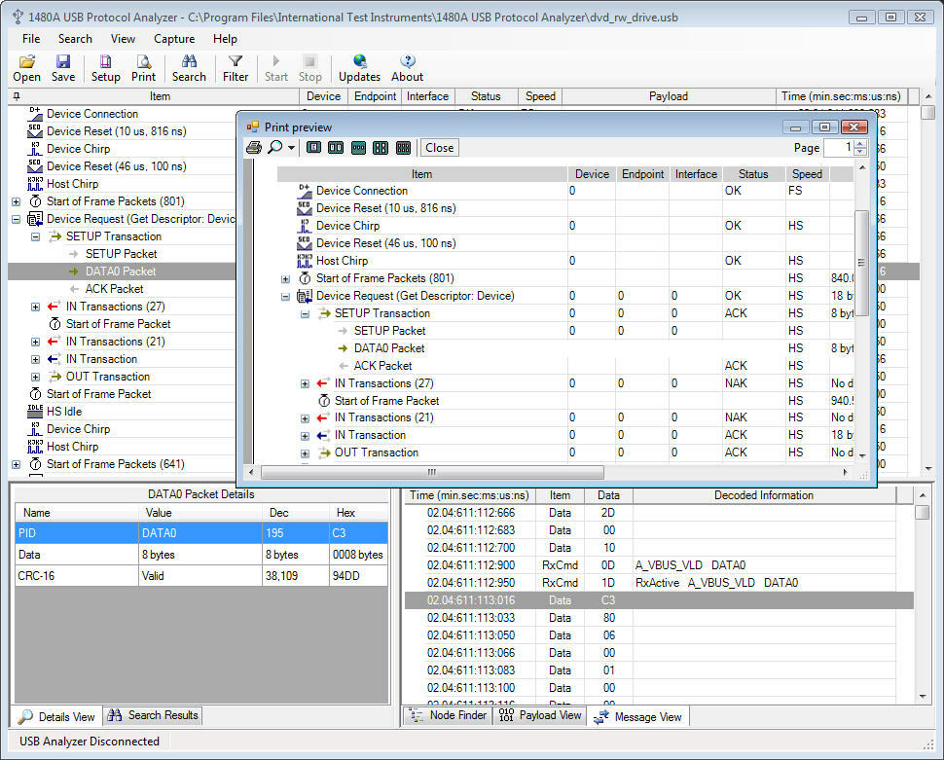Click the Save toolbar icon
Image resolution: width=944 pixels, height=760 pixels.
(x=63, y=68)
